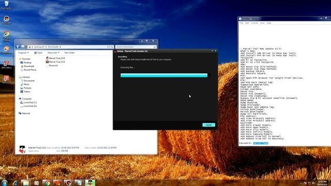Open the Organize dropdown menu in Explorer

[x=23, y=53]
